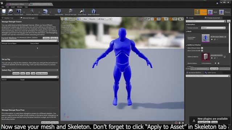
Task: Click the Details panel vertical scrollbar
Action: pos(229,38)
